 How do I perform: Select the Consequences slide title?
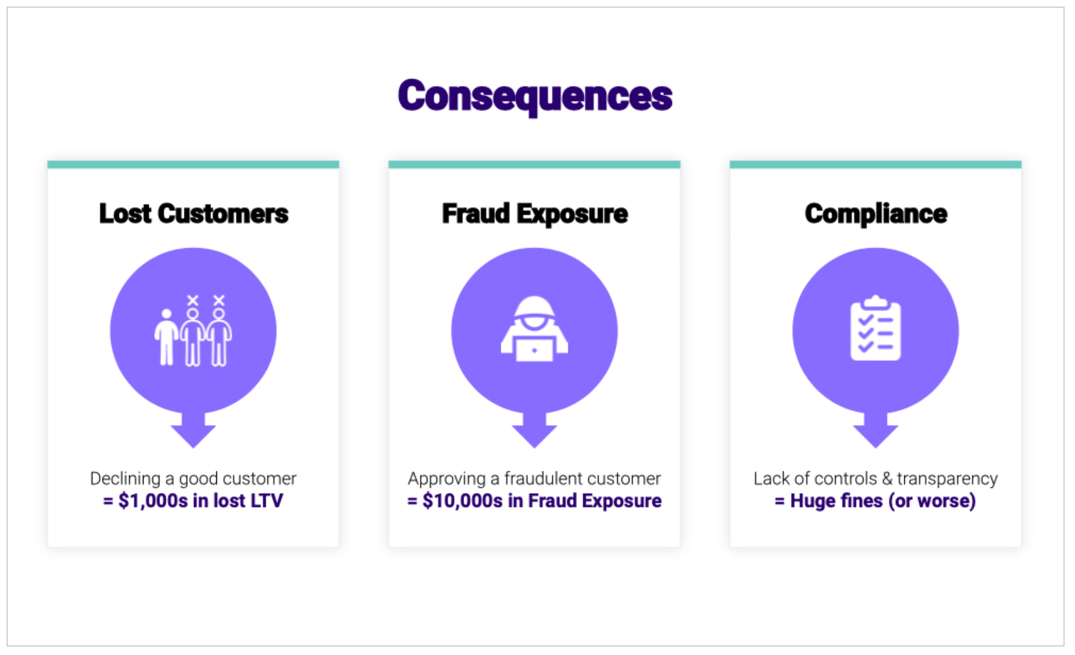[535, 96]
